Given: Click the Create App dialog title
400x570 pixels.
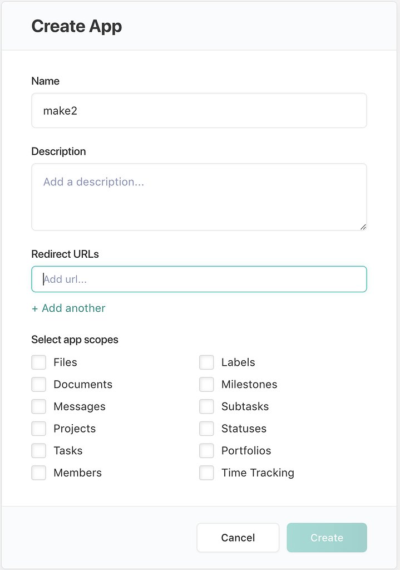Looking at the screenshot, I should tap(76, 26).
